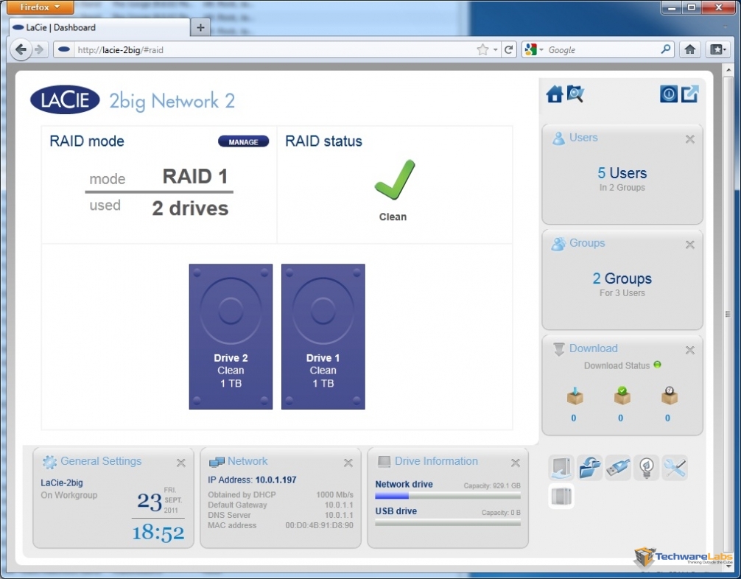Reload the page with the refresh icon
741x579 pixels.
pos(508,49)
